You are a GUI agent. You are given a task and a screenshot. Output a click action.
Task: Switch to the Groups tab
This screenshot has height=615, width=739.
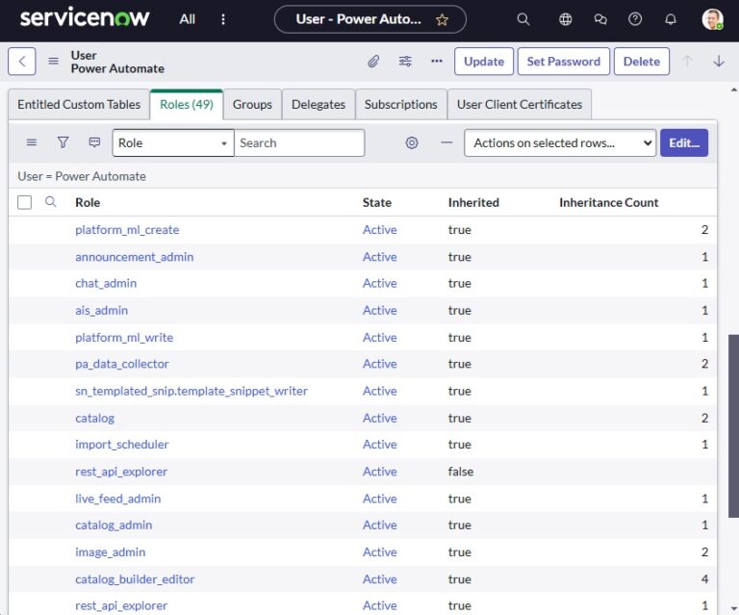(252, 104)
